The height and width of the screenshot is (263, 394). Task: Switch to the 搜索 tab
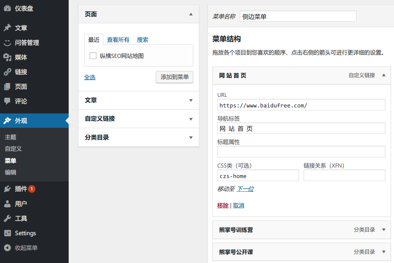[143, 40]
